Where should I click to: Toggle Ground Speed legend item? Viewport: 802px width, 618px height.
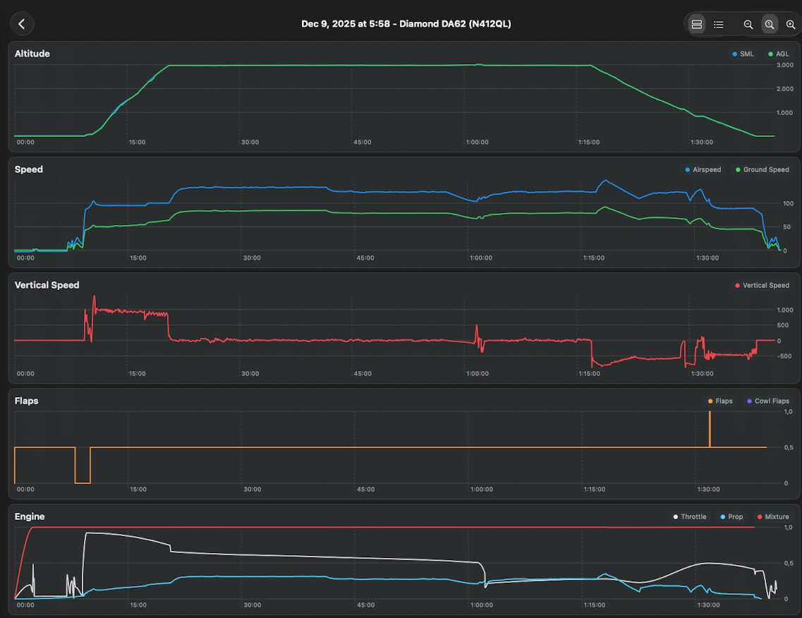point(762,170)
